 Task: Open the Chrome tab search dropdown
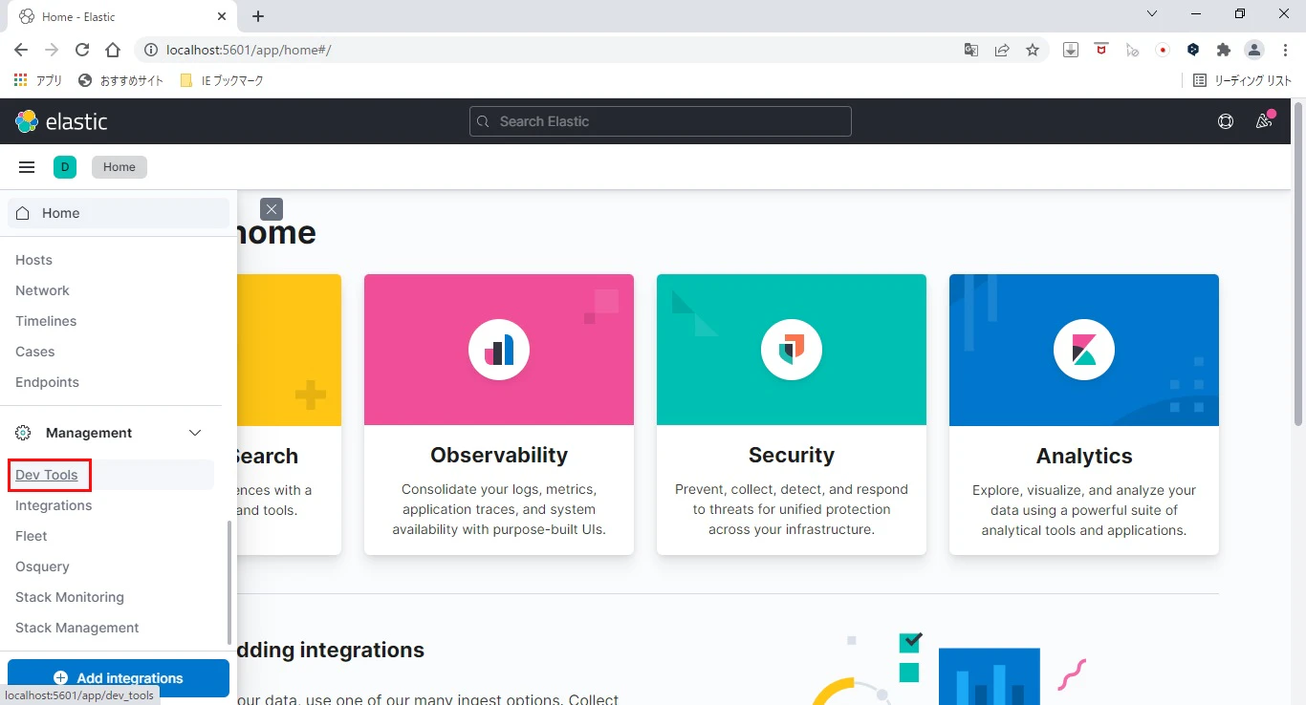point(1152,14)
